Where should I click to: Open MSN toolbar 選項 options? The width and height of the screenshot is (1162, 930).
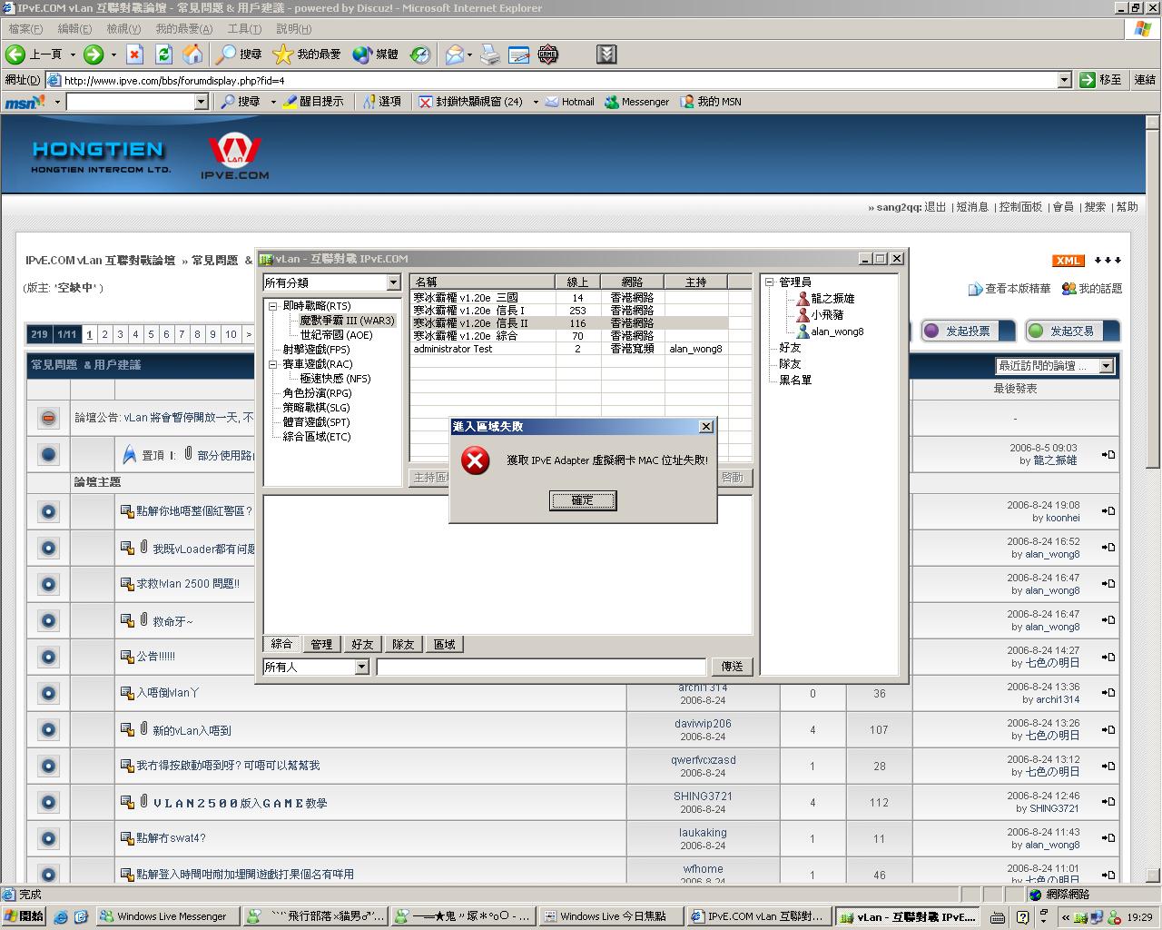[382, 102]
